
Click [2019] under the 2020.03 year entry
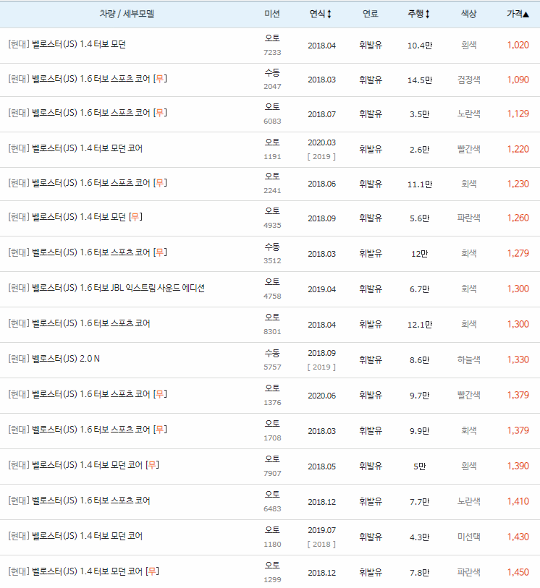pyautogui.click(x=321, y=156)
